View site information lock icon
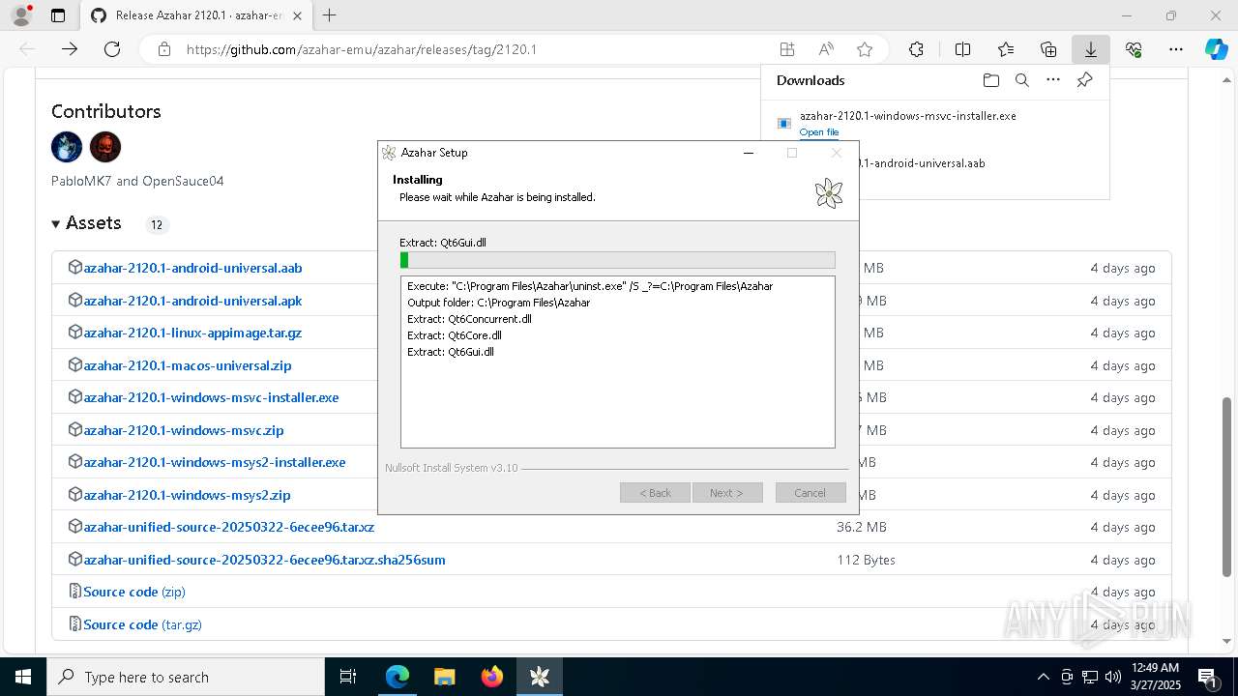This screenshot has height=696, width=1238. coord(164,49)
